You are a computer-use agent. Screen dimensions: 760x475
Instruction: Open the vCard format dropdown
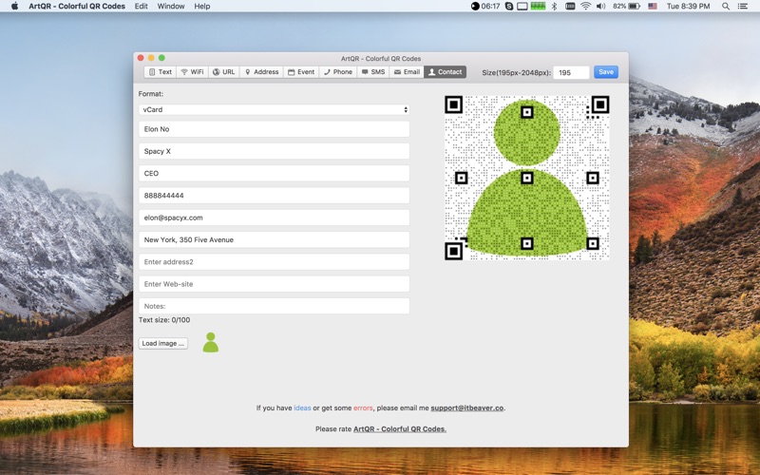point(274,109)
